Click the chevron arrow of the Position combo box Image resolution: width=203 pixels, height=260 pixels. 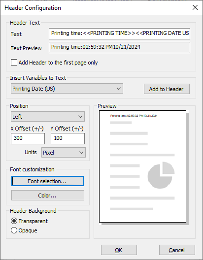(x=80, y=117)
